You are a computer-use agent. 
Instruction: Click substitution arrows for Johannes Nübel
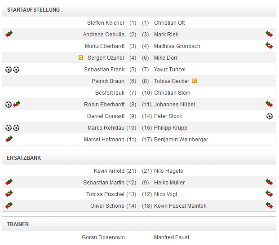(269, 104)
